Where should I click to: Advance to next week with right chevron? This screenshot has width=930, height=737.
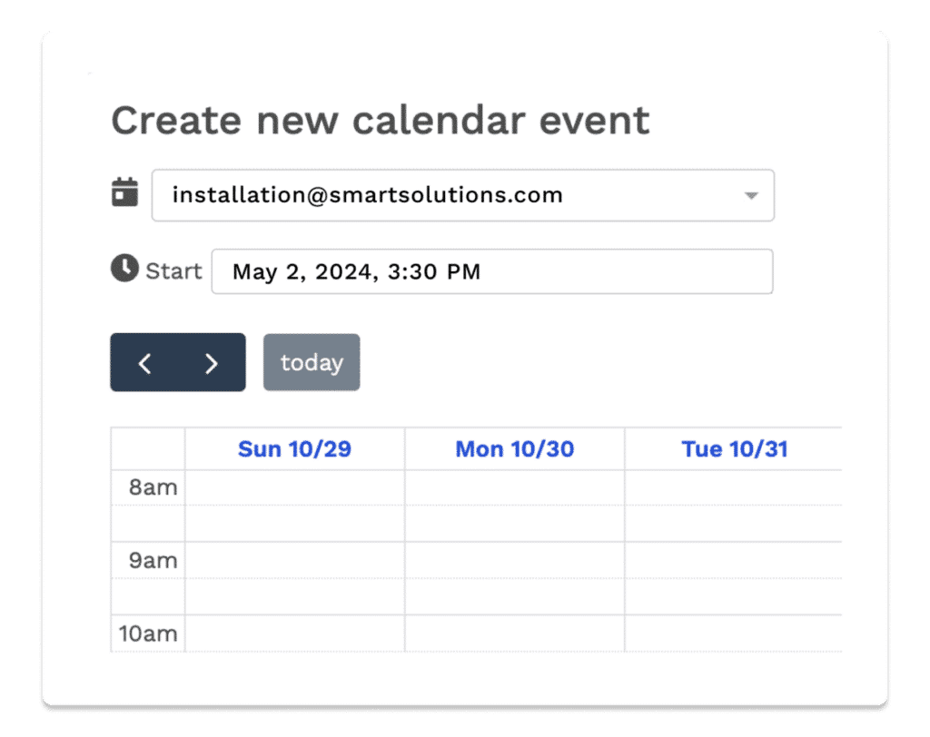[211, 363]
